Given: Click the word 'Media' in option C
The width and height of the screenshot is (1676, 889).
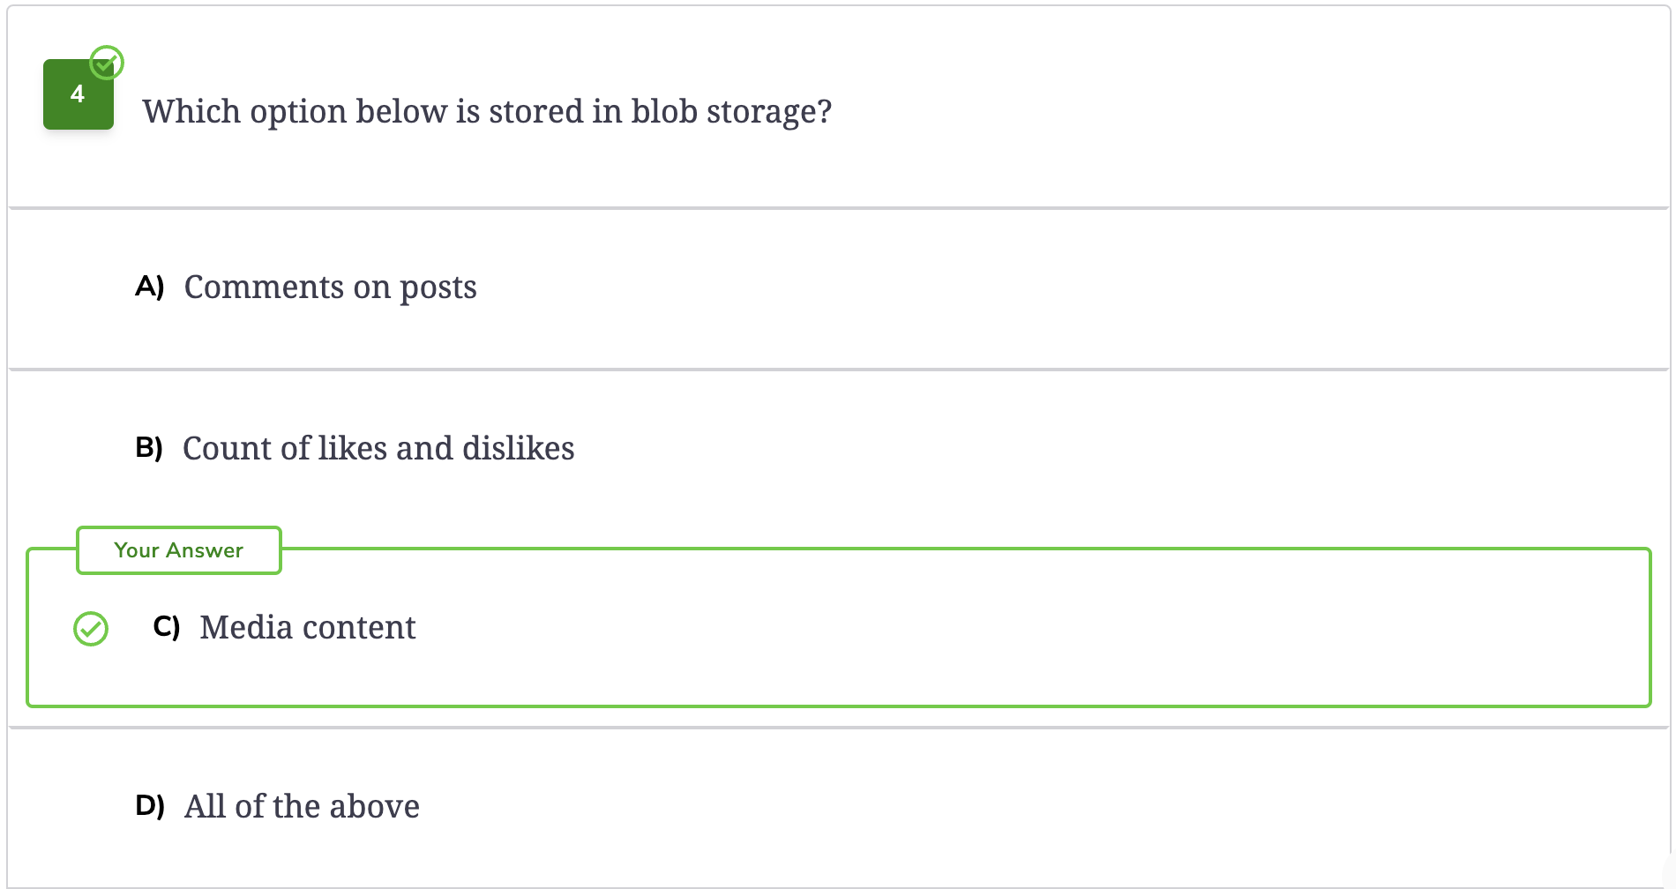Looking at the screenshot, I should pos(246,627).
